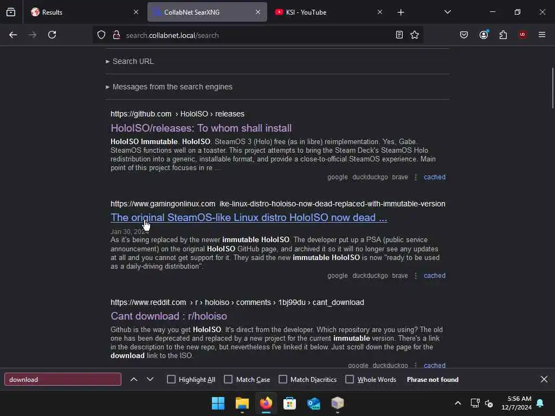Open the extensions puzzle icon

503,35
